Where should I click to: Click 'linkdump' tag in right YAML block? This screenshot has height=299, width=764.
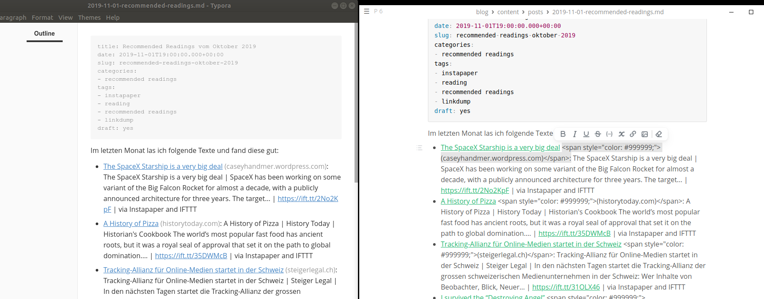tap(456, 101)
